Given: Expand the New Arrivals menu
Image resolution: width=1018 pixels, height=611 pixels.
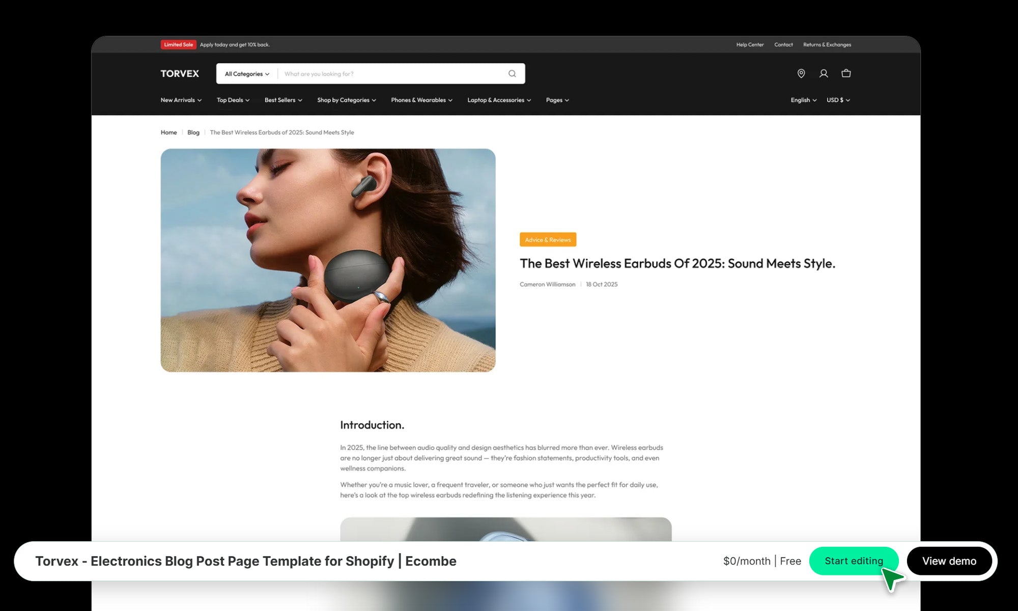Looking at the screenshot, I should point(181,100).
